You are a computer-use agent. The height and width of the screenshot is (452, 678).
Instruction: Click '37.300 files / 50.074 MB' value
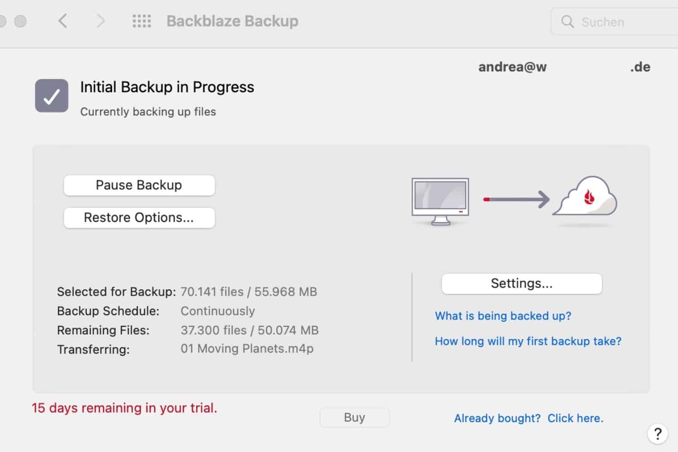(x=250, y=330)
